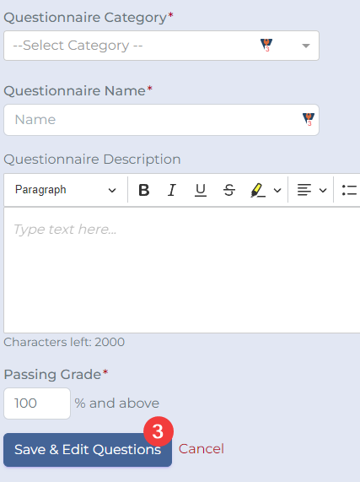Screen dimensions: 360x482
Task: Click the Cancel link
Action: 201,449
